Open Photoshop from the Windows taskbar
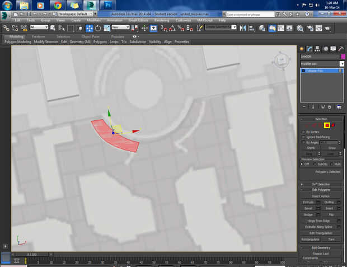Image resolution: width=347 pixels, height=267 pixels. tap(107, 5)
